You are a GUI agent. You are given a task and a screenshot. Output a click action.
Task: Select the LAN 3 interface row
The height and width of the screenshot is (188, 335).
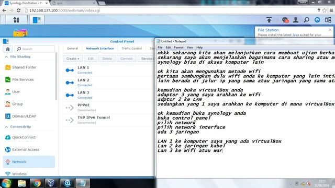108,95
